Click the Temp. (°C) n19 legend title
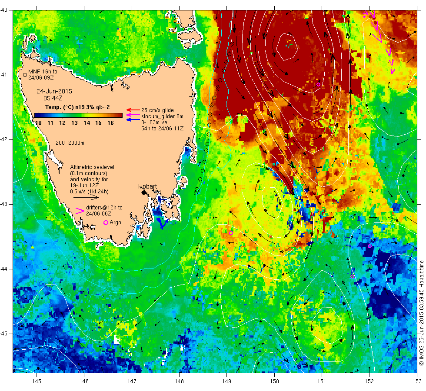The height and width of the screenshot is (391, 426). click(x=77, y=107)
